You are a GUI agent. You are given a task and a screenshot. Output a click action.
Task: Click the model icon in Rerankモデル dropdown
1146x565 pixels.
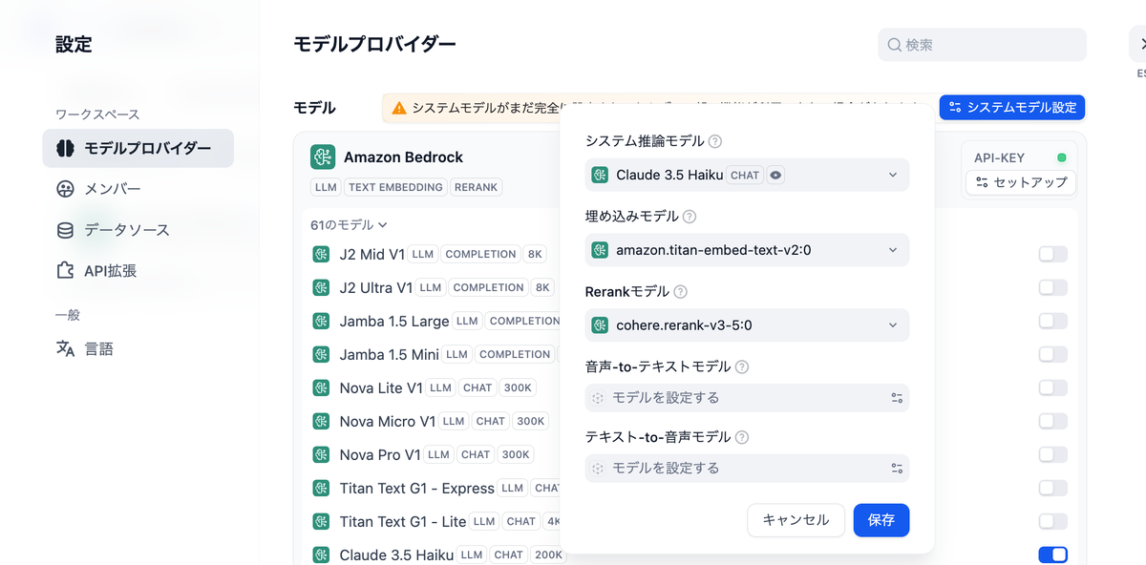click(x=600, y=325)
